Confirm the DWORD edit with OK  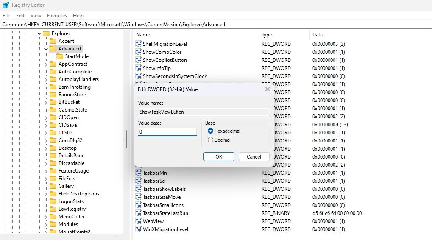coord(219,157)
